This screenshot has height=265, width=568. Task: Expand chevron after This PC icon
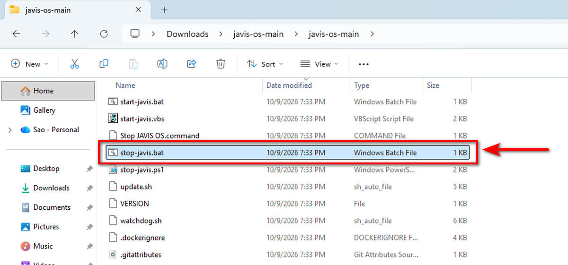(x=153, y=34)
